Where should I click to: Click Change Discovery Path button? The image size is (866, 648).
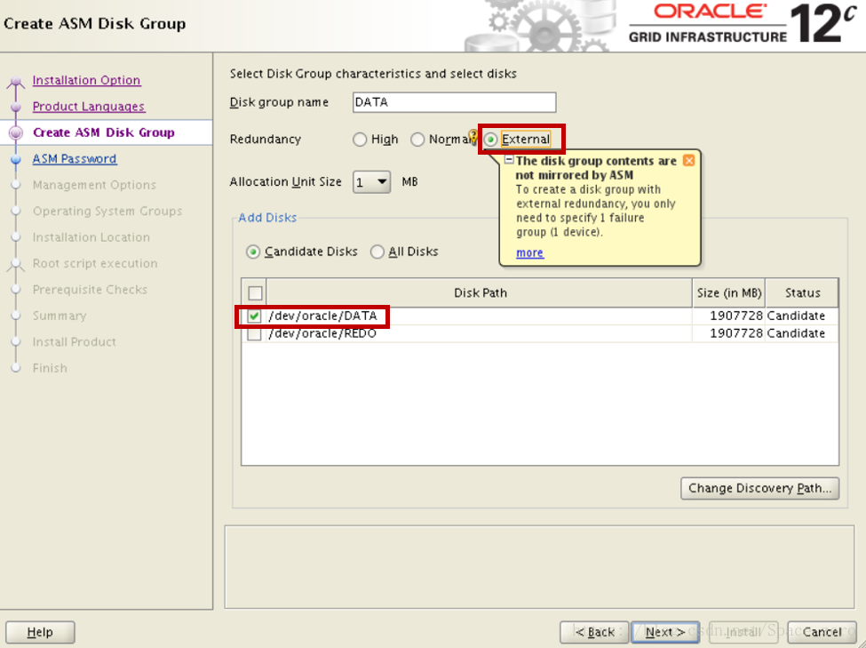pyautogui.click(x=760, y=488)
